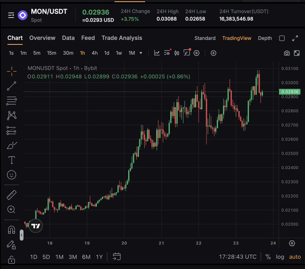Switch to Depth chart view
The image size is (305, 269).
(x=265, y=38)
